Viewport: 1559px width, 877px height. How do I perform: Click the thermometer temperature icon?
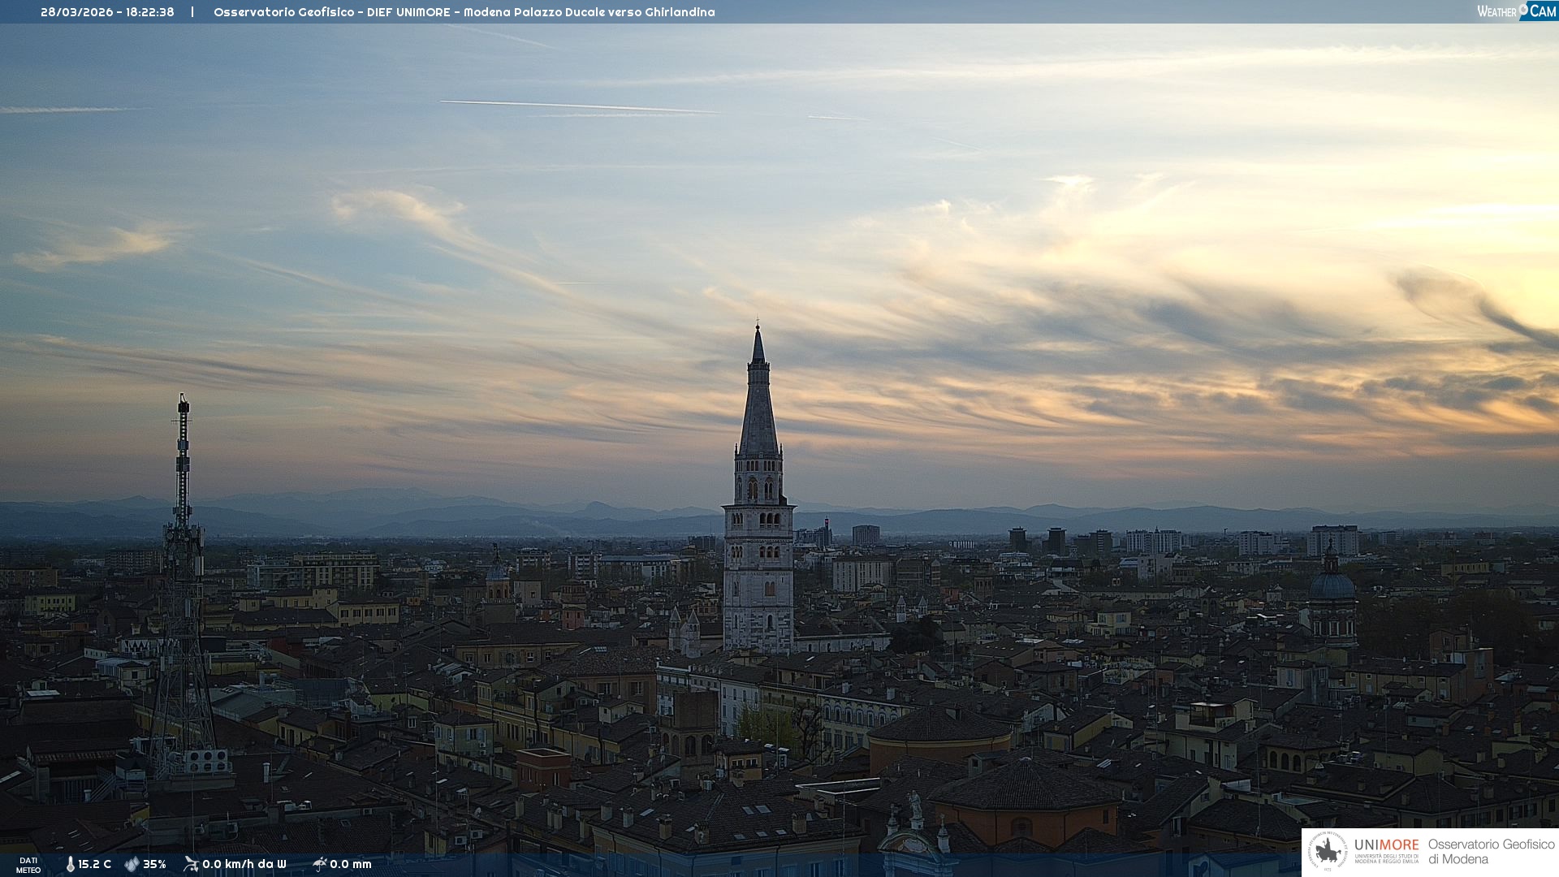71,864
